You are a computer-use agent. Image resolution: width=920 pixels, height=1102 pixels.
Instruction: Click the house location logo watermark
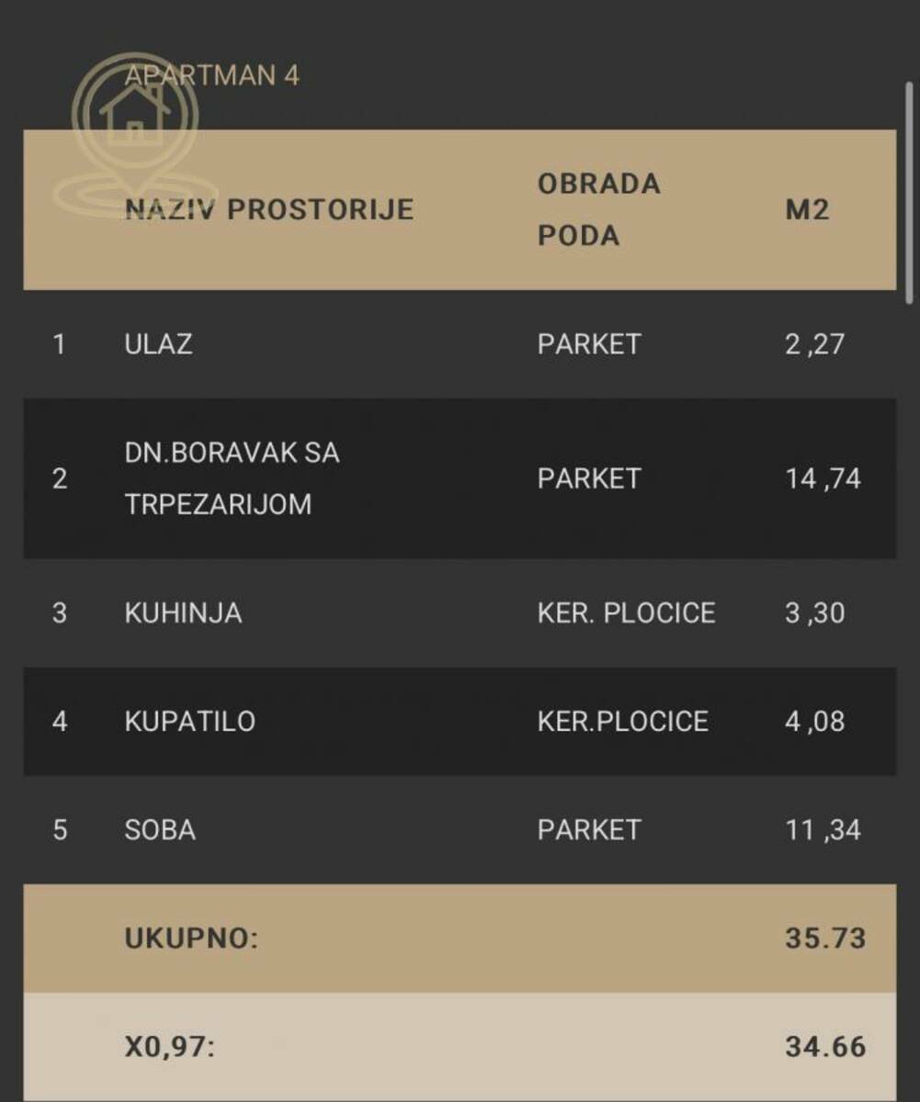[134, 129]
